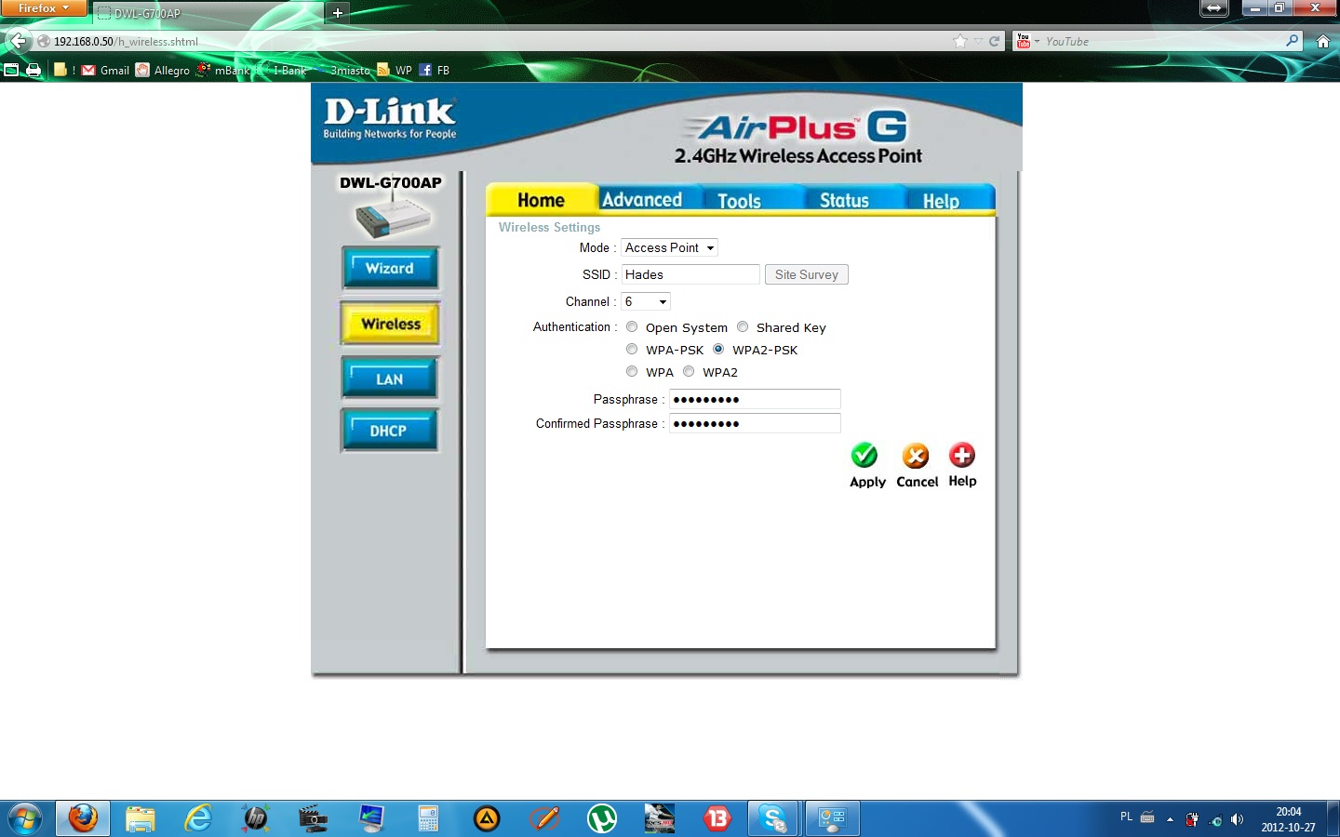Screen dimensions: 1340x837
Task: Select Shared Key authentication
Action: 743,326
